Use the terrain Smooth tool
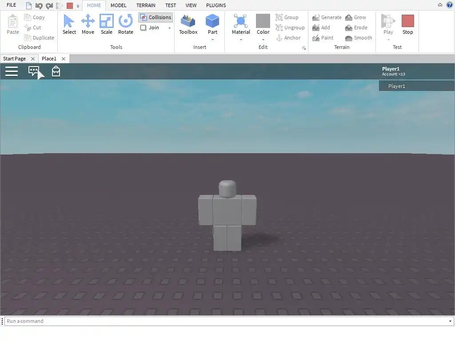Image resolution: width=455 pixels, height=341 pixels. [x=359, y=38]
